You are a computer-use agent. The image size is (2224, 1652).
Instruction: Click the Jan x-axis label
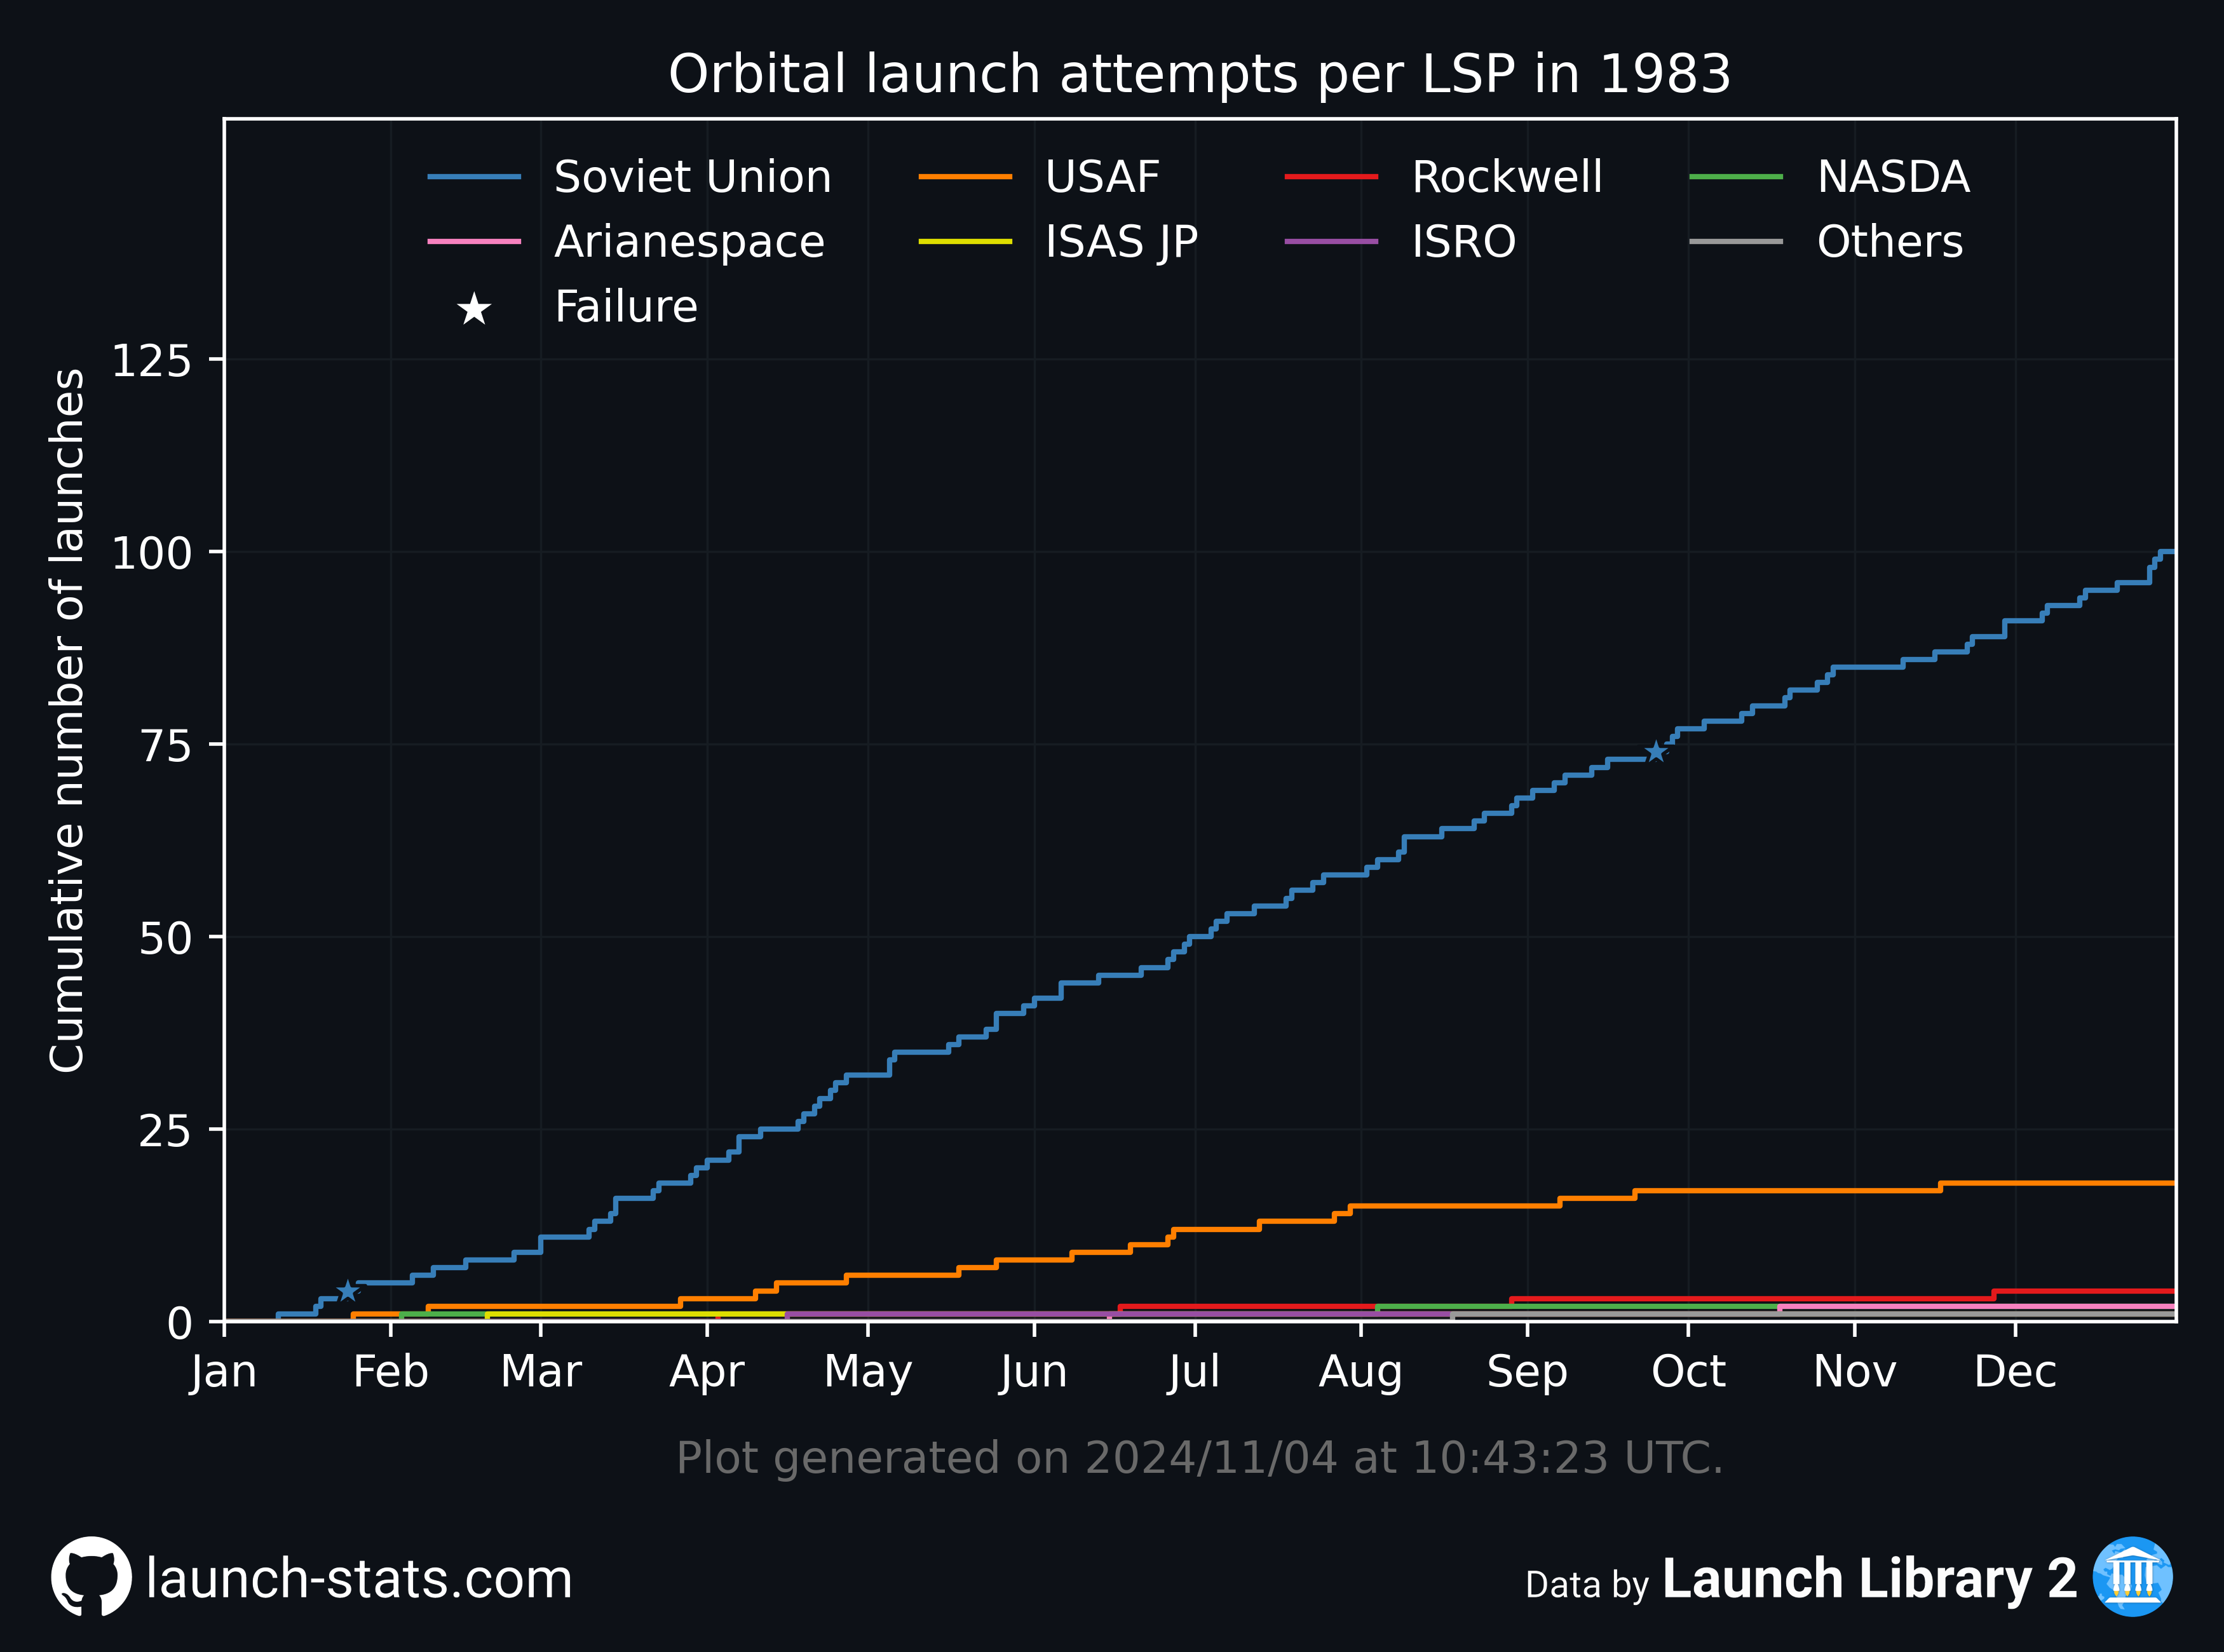tap(223, 1372)
